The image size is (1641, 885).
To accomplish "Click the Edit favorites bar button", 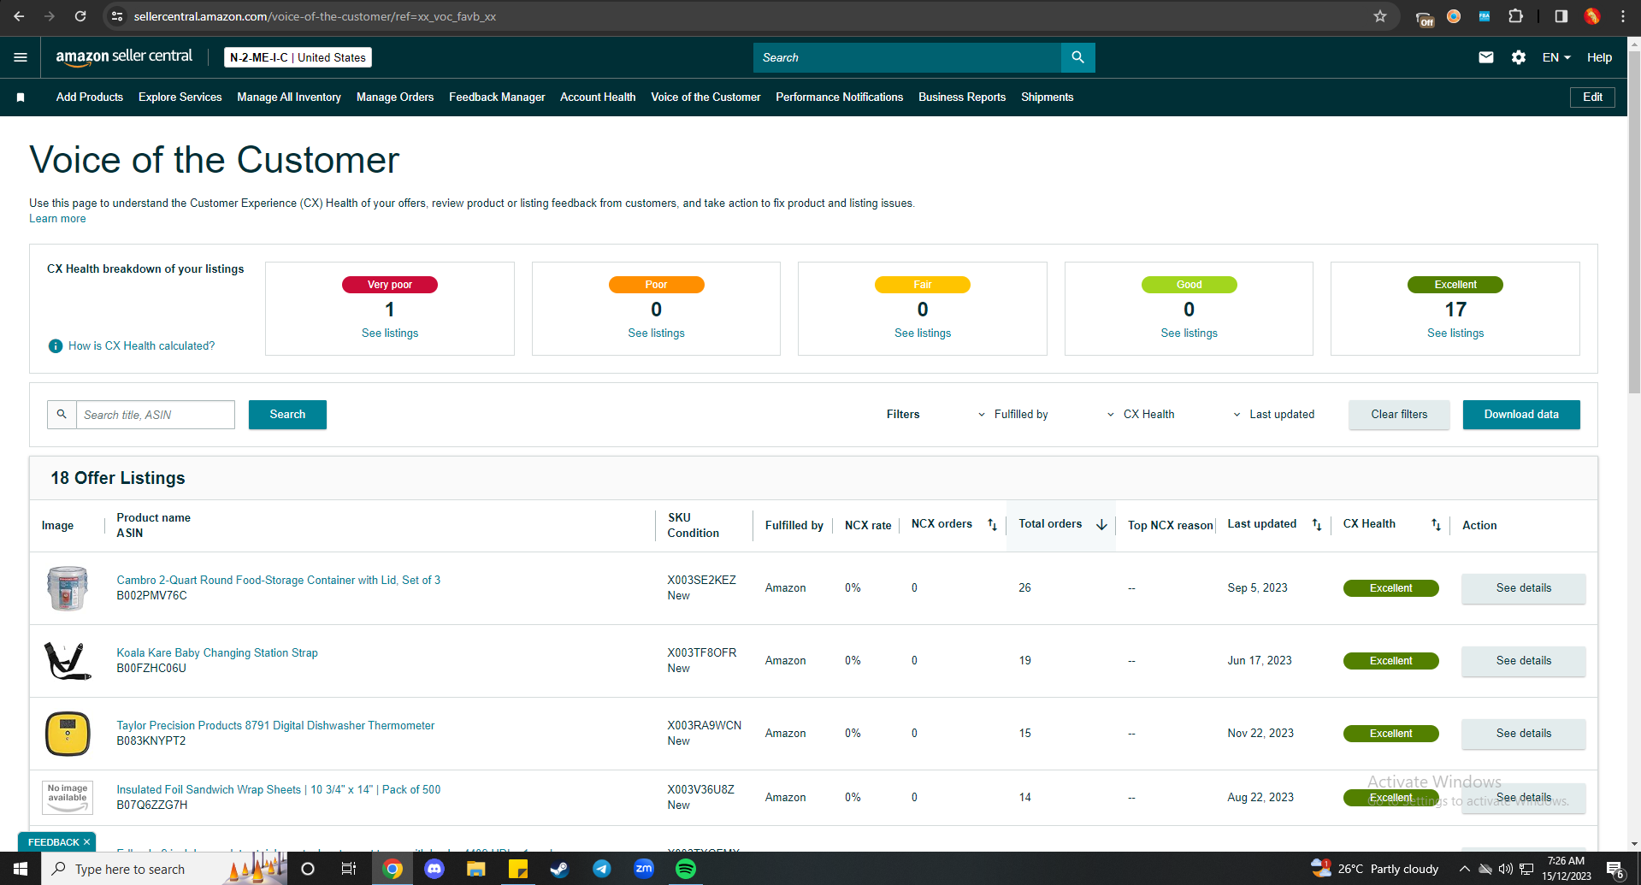I will pos(1592,97).
